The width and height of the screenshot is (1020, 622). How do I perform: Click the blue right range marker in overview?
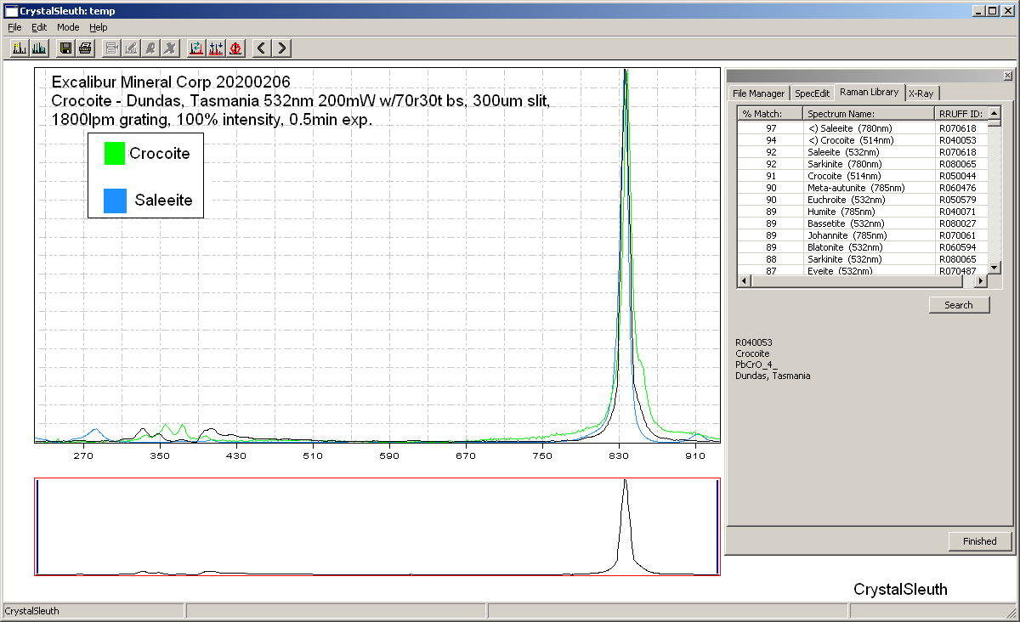coord(718,527)
